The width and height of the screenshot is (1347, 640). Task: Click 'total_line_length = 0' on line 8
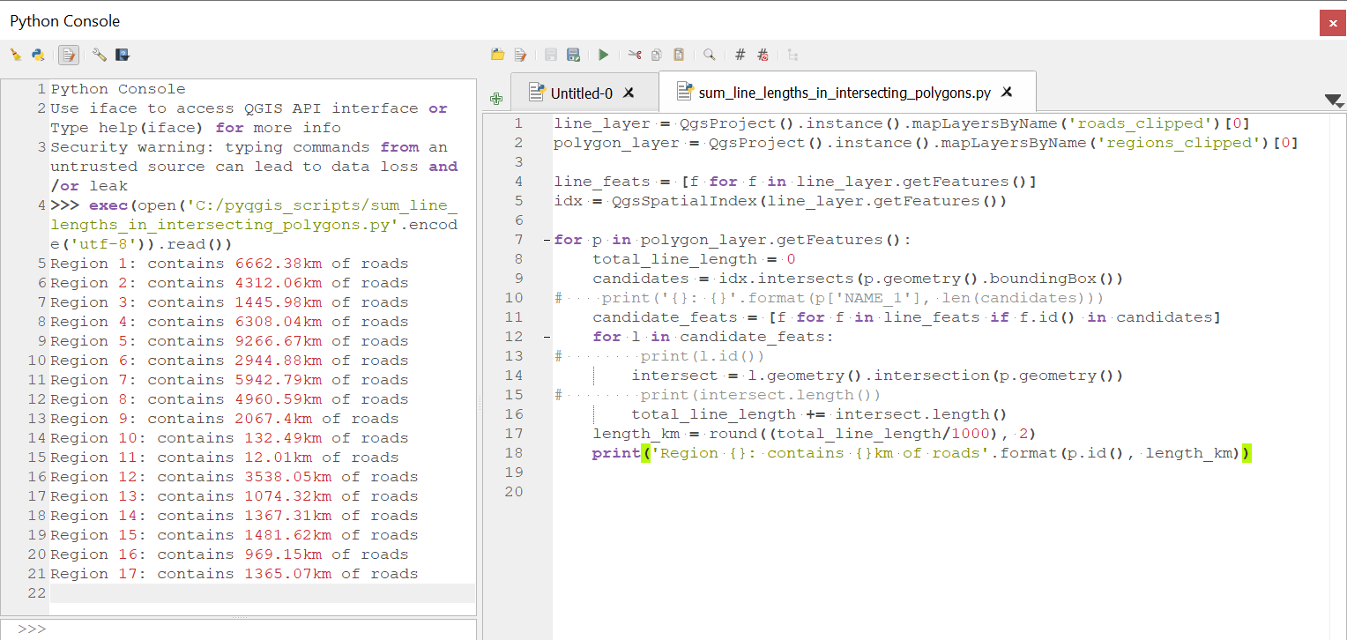pos(694,259)
